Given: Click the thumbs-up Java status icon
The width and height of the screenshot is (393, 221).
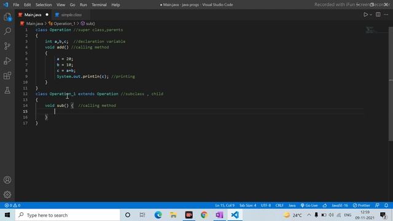Looking at the screenshot, I should click(325, 206).
